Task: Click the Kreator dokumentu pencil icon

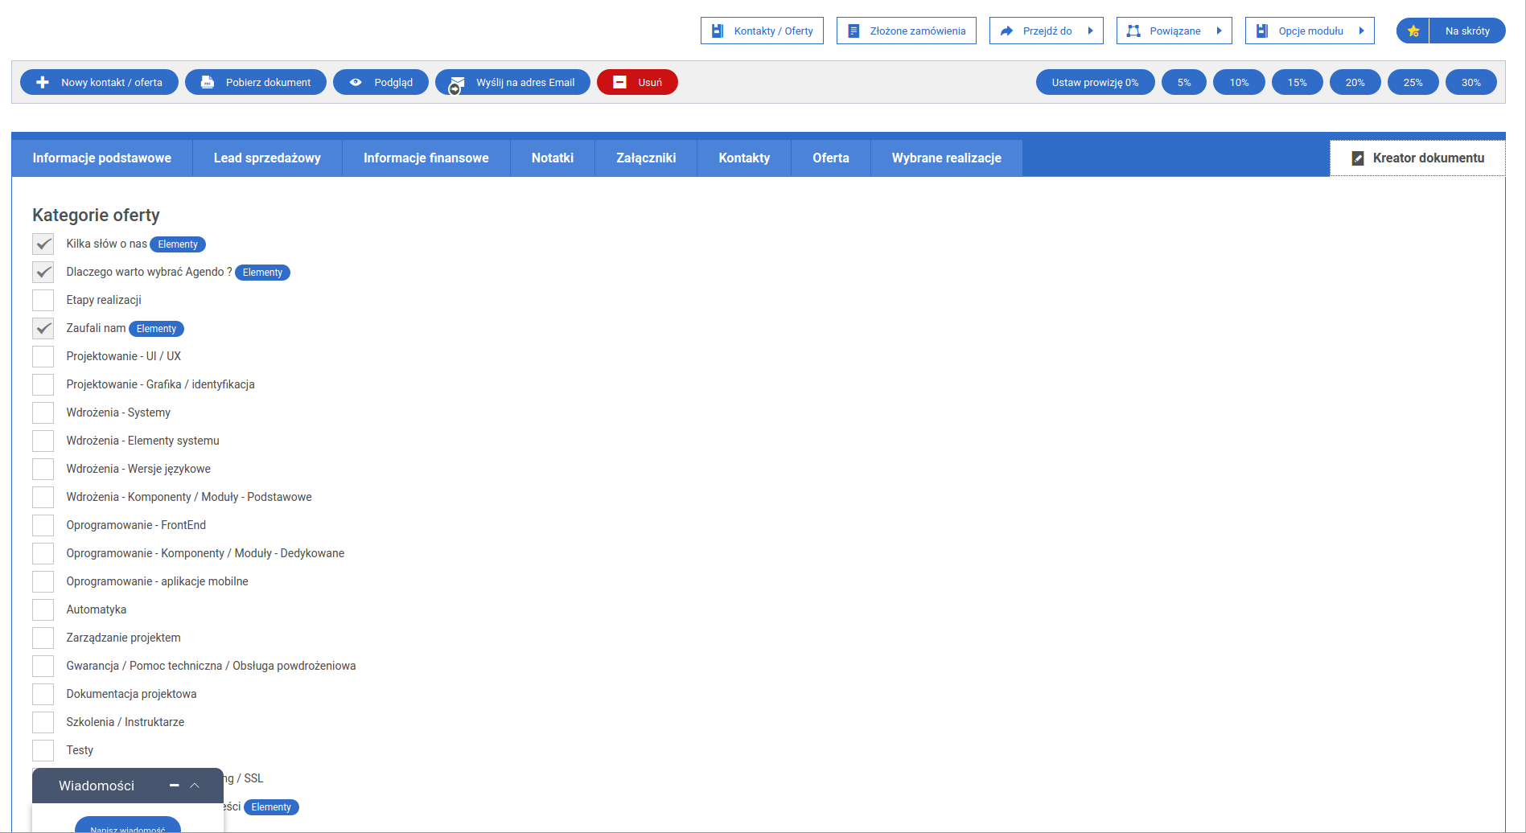Action: click(x=1358, y=158)
